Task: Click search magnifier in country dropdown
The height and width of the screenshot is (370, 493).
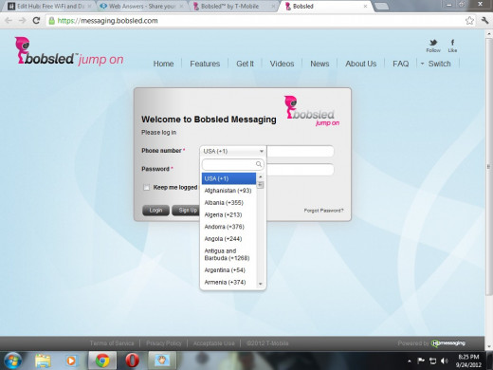Action: click(x=259, y=164)
